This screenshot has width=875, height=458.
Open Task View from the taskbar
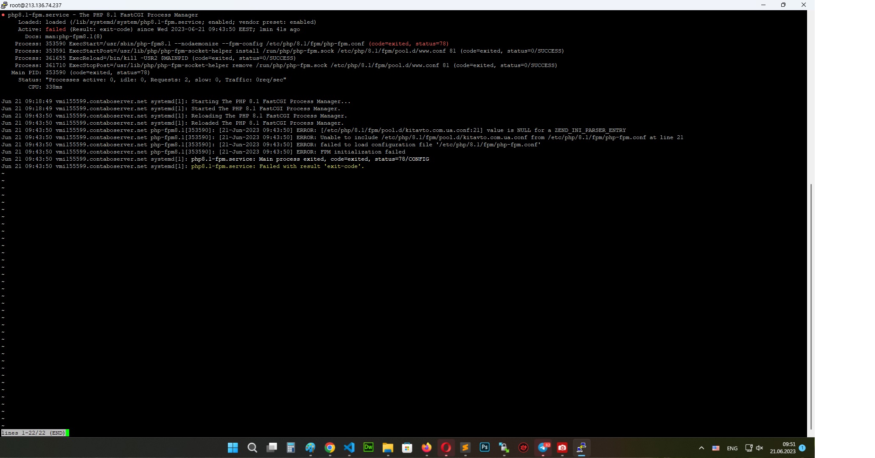tap(272, 448)
